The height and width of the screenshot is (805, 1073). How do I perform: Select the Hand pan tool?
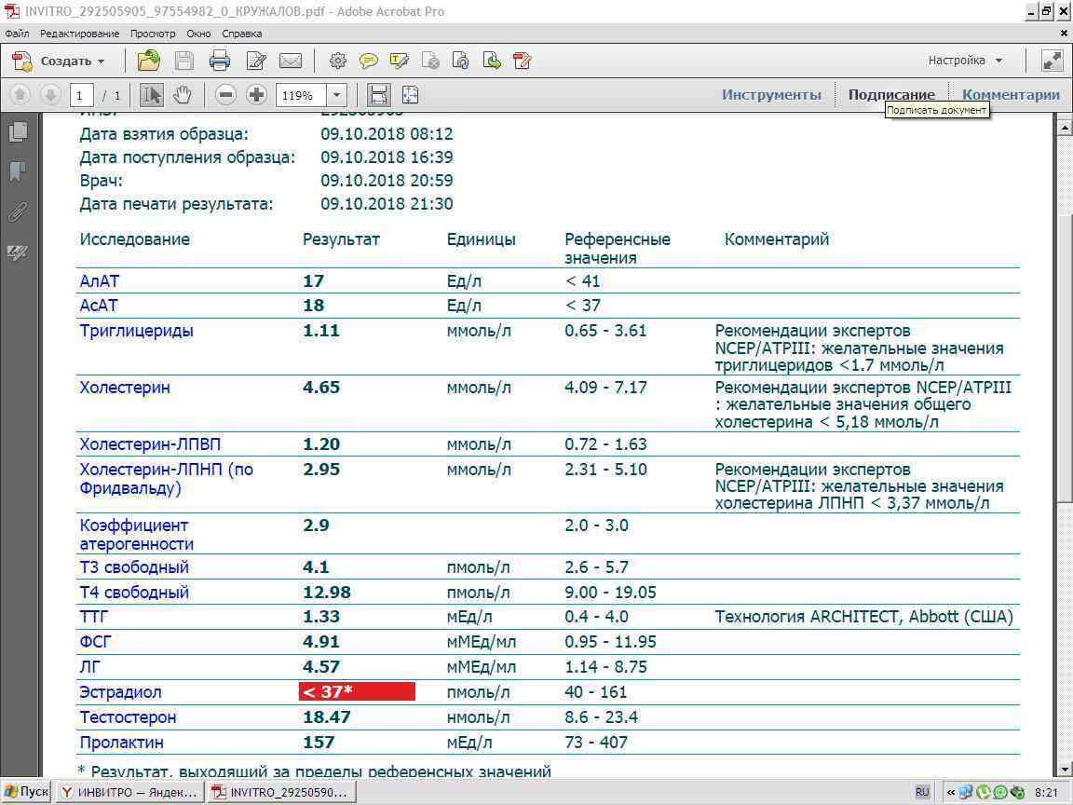click(x=183, y=94)
